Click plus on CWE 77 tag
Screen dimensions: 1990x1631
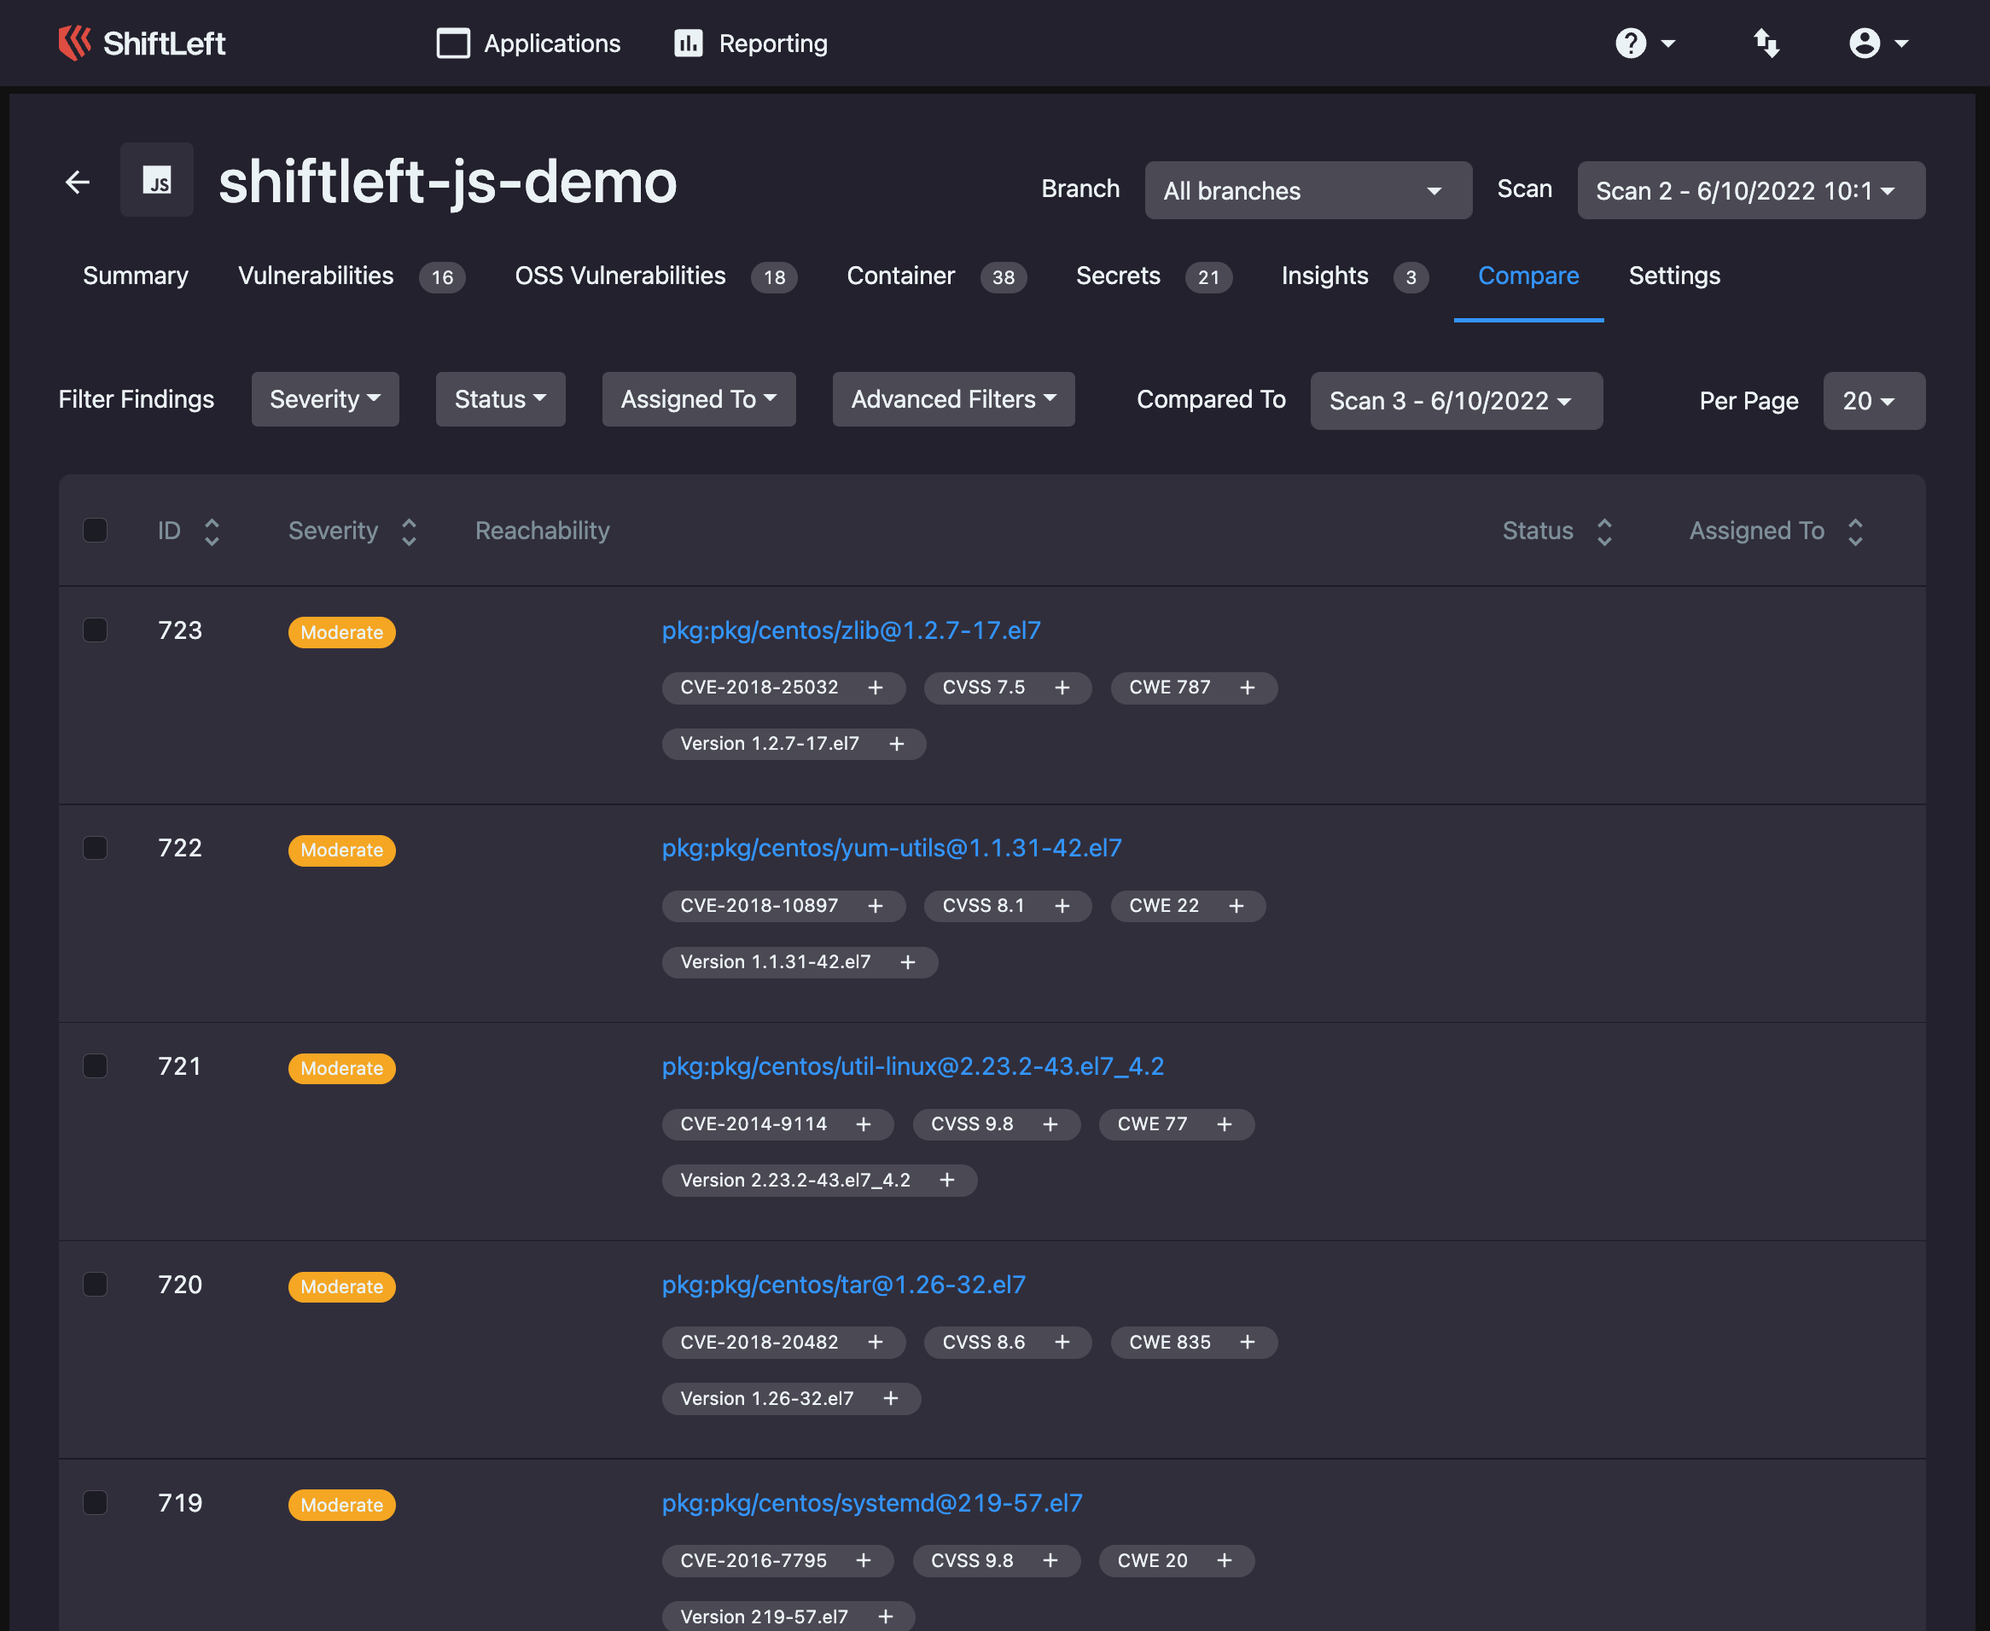1224,1124
